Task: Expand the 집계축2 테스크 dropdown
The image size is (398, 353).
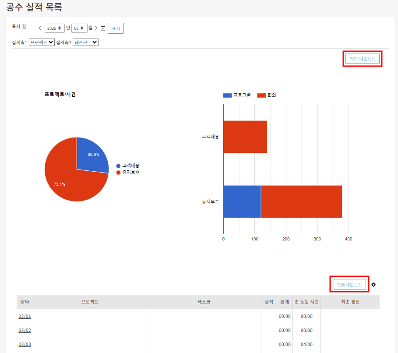Action: click(x=85, y=42)
